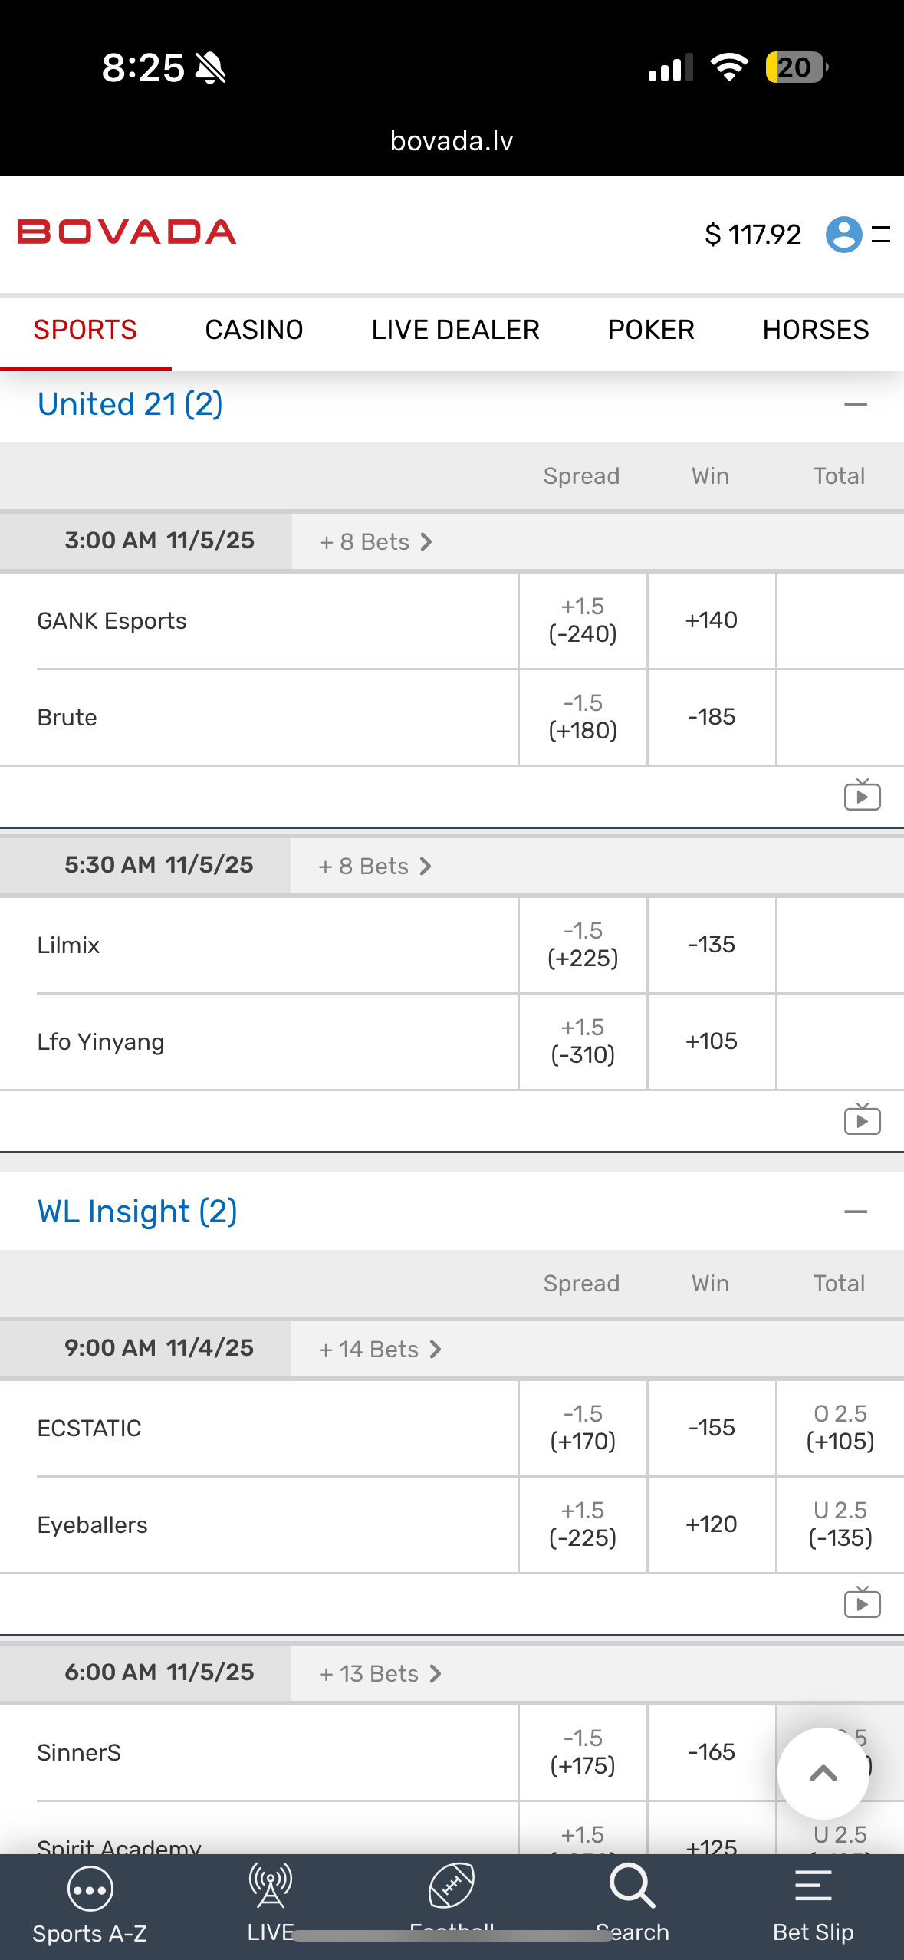This screenshot has width=904, height=1960.
Task: Open the user account profile icon
Action: click(x=843, y=234)
